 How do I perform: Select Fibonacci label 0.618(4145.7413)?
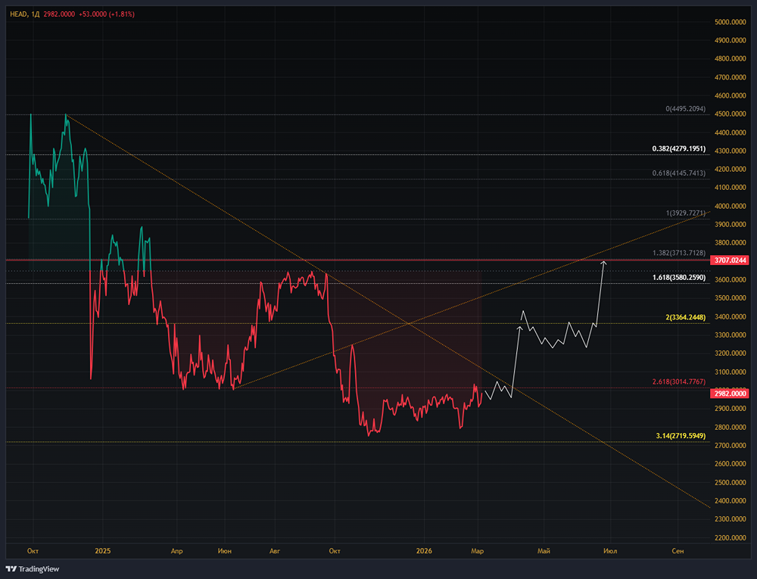pyautogui.click(x=678, y=173)
